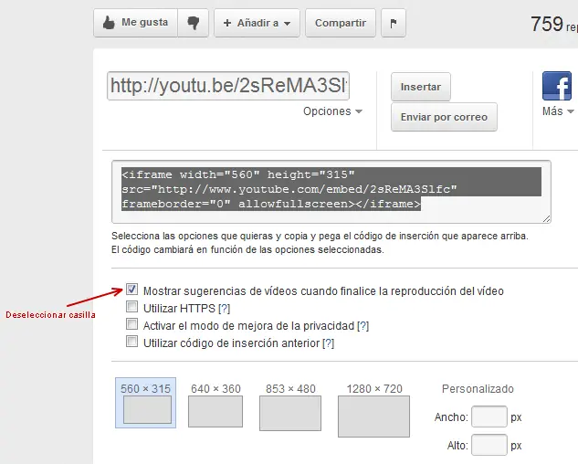Click the embed textarea resize handle
The height and width of the screenshot is (464, 578).
[x=547, y=219]
